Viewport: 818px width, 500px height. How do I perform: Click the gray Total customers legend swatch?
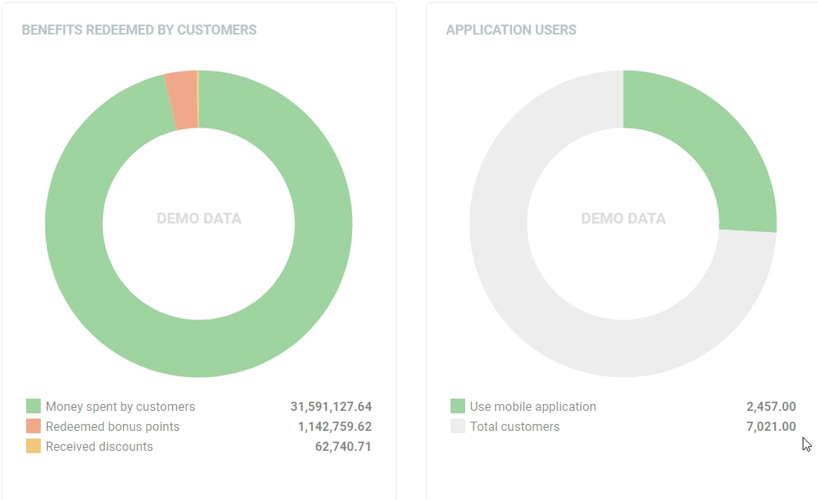coord(457,426)
